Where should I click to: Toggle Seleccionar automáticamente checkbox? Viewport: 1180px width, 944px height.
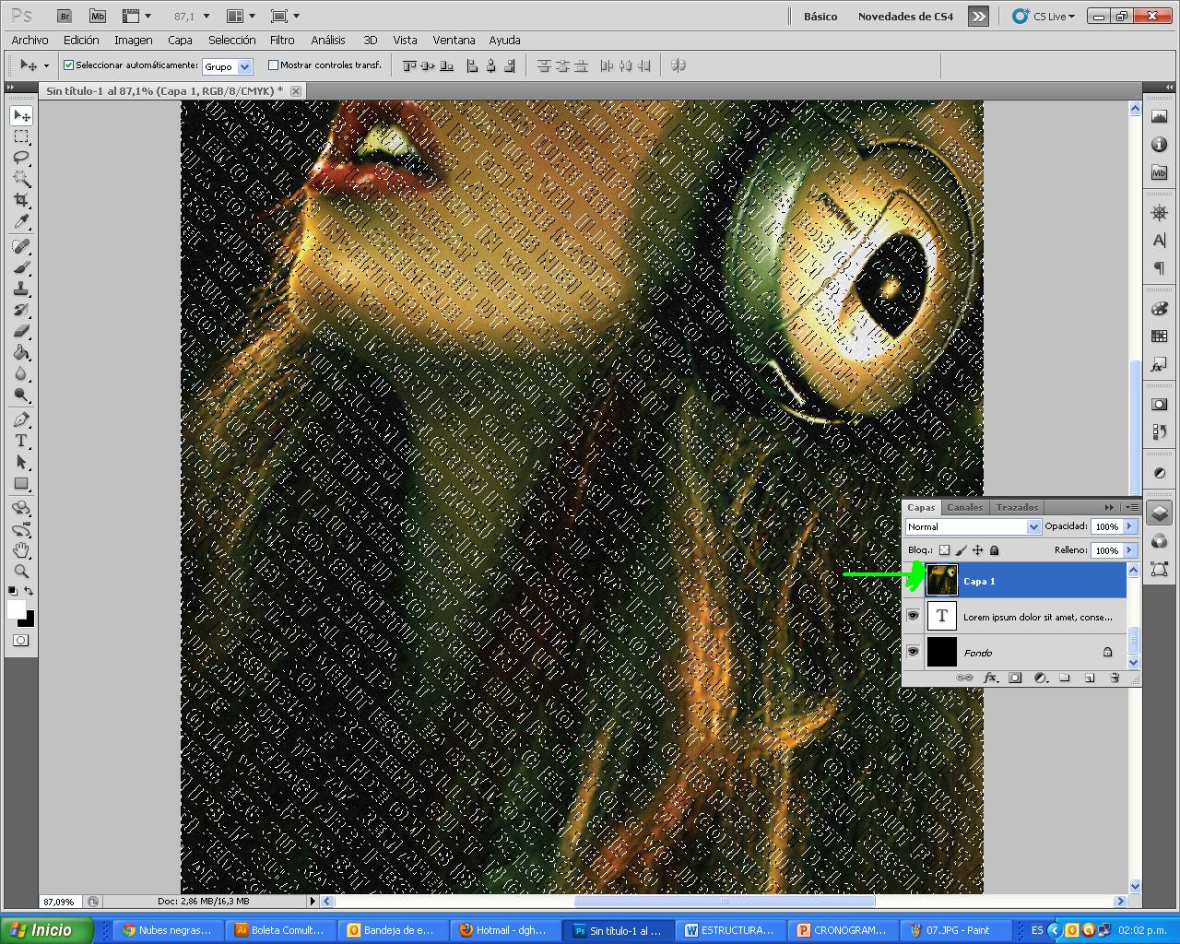(68, 65)
